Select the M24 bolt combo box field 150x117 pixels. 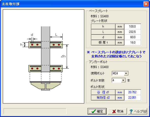(120, 73)
